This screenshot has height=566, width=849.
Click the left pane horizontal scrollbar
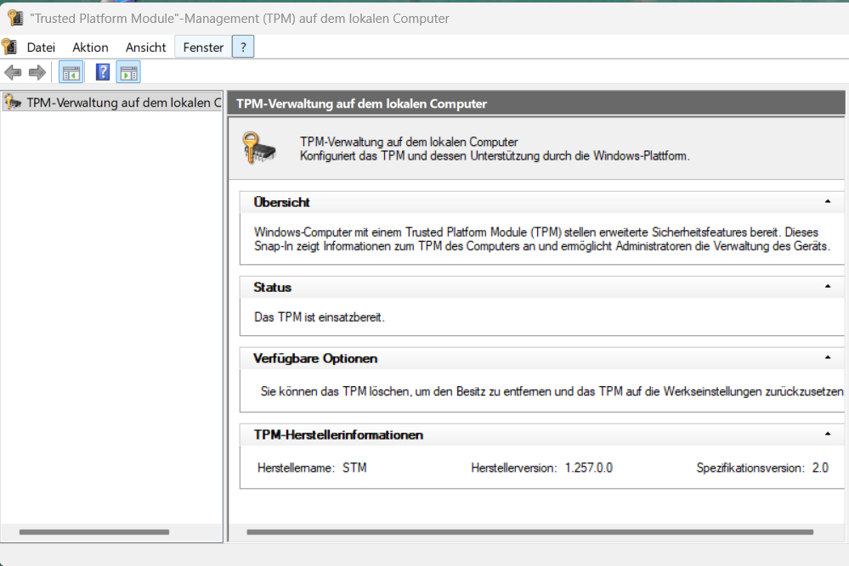93,532
